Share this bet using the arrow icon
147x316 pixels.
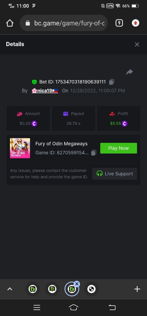tap(129, 72)
